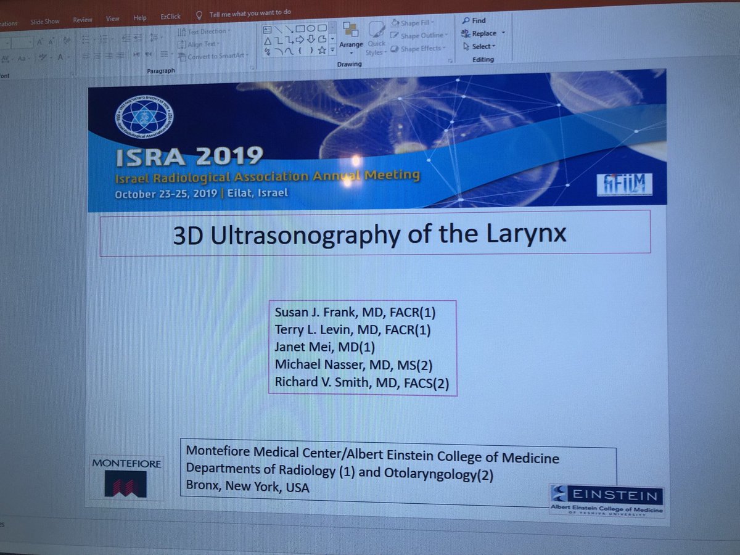Expand the Replace dropdown arrow
The height and width of the screenshot is (555, 740).
pos(503,33)
